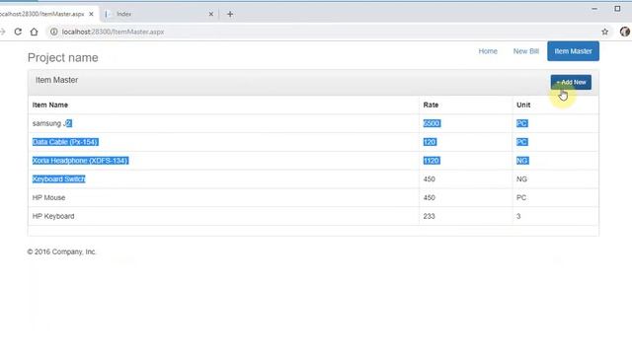
Task: Maximize the browser window
Action: click(x=617, y=9)
